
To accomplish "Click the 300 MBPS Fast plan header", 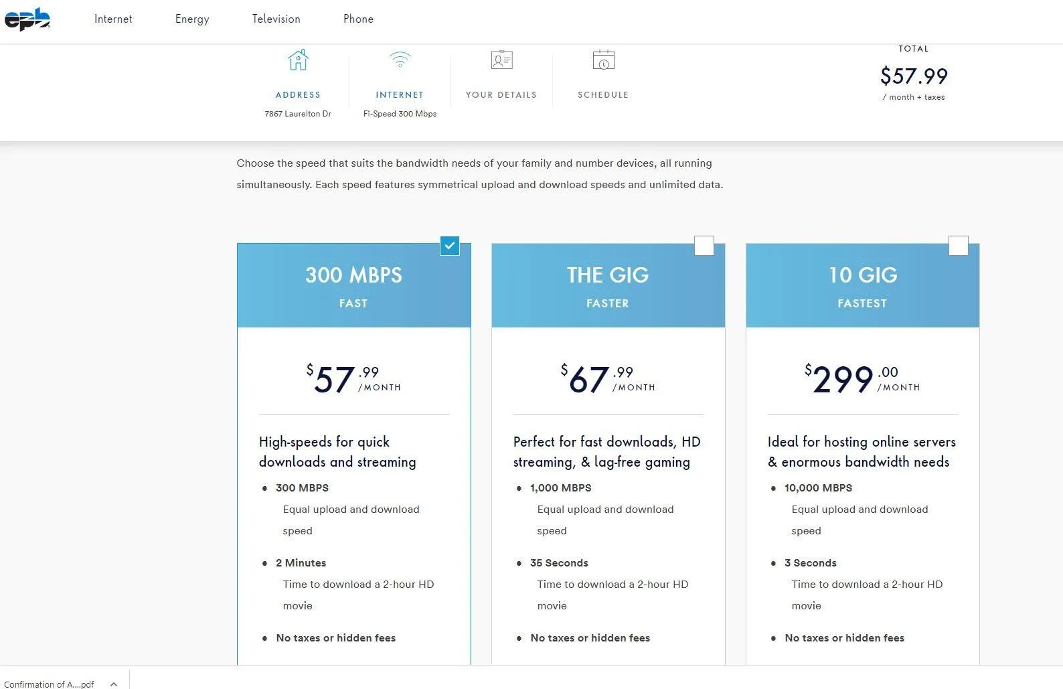I will pyautogui.click(x=354, y=285).
